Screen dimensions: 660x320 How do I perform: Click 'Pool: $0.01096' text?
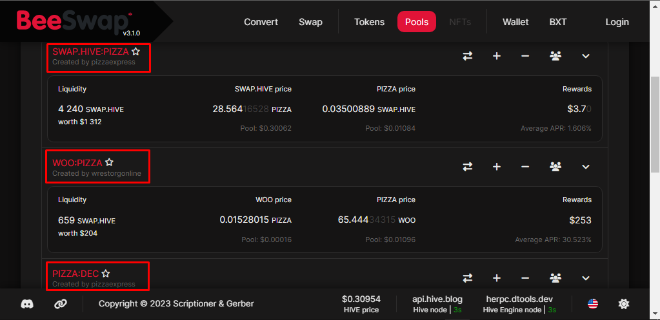390,240
